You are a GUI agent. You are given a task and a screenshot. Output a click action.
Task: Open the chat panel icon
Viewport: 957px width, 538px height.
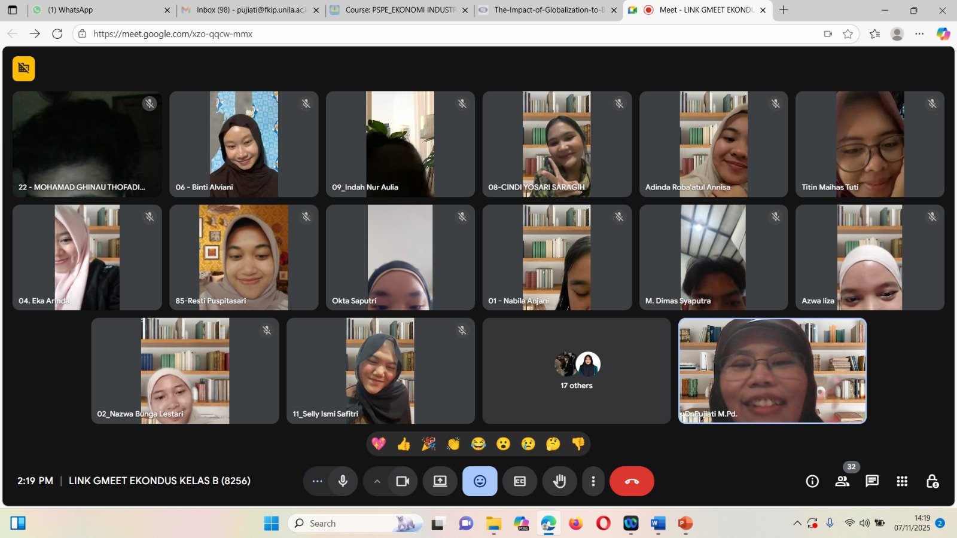[x=872, y=481]
